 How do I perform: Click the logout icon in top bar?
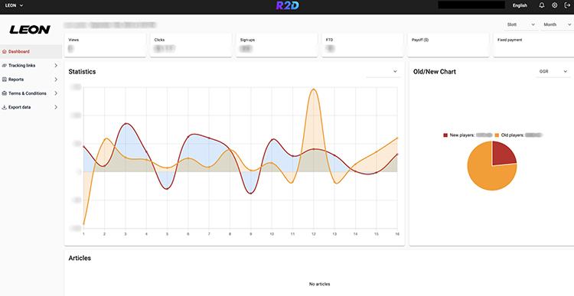pyautogui.click(x=567, y=5)
